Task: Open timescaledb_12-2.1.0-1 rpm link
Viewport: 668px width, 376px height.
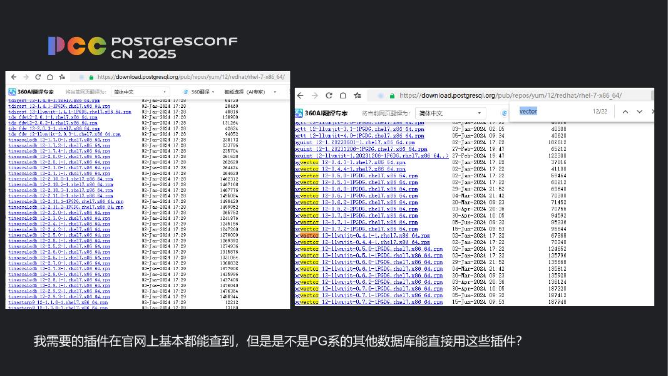Action: (x=59, y=167)
